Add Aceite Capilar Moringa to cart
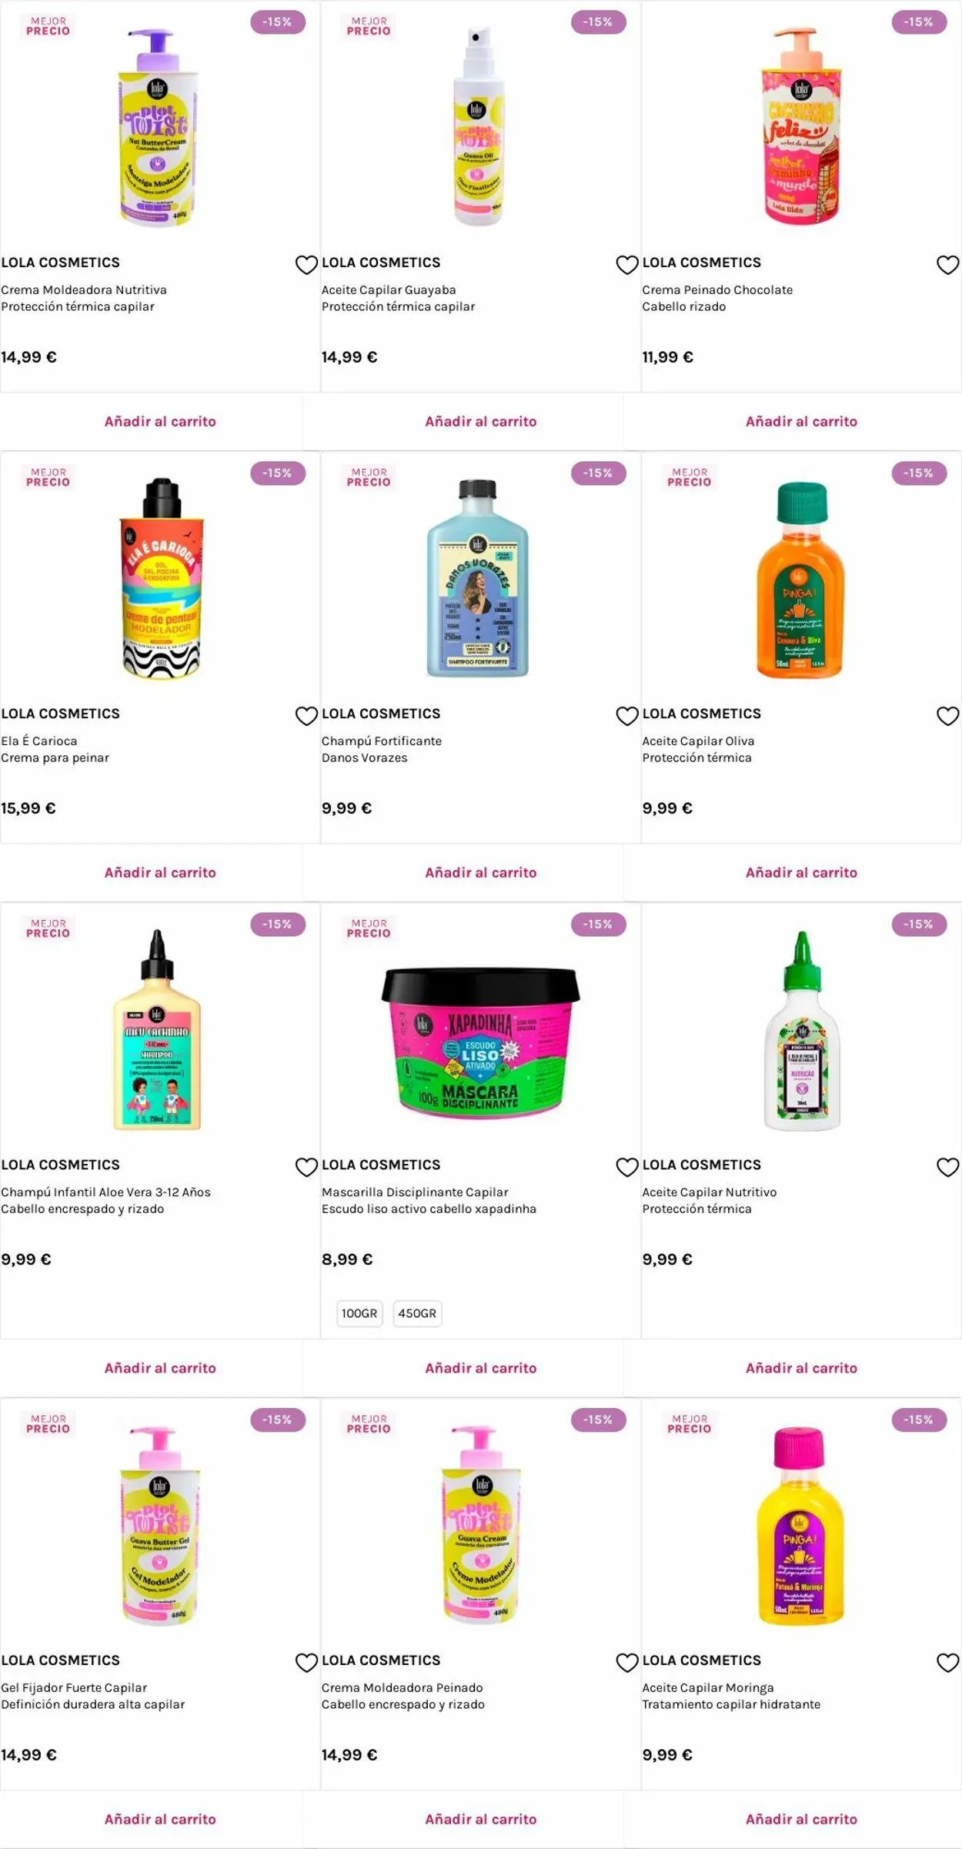Viewport: 962px width, 1849px height. (801, 1819)
